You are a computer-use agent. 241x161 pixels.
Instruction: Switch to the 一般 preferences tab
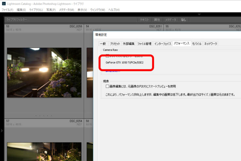click(x=103, y=43)
